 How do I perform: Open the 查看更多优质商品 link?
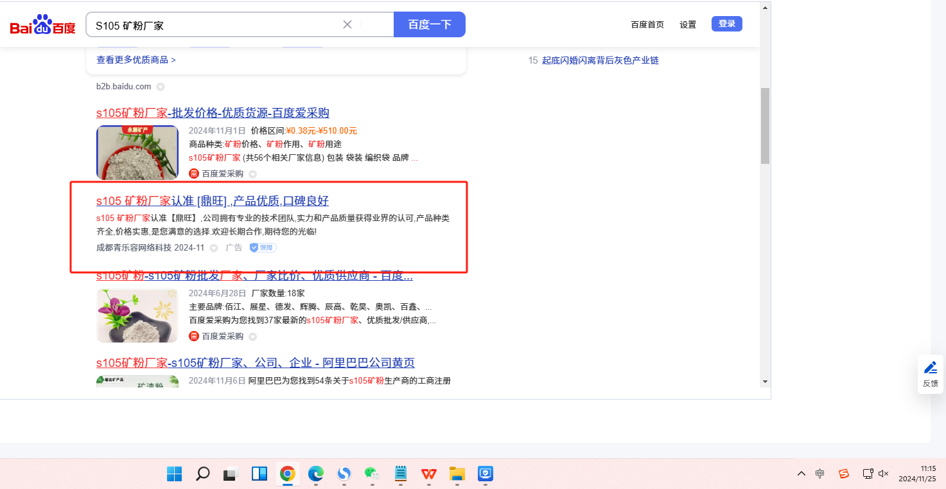click(136, 60)
